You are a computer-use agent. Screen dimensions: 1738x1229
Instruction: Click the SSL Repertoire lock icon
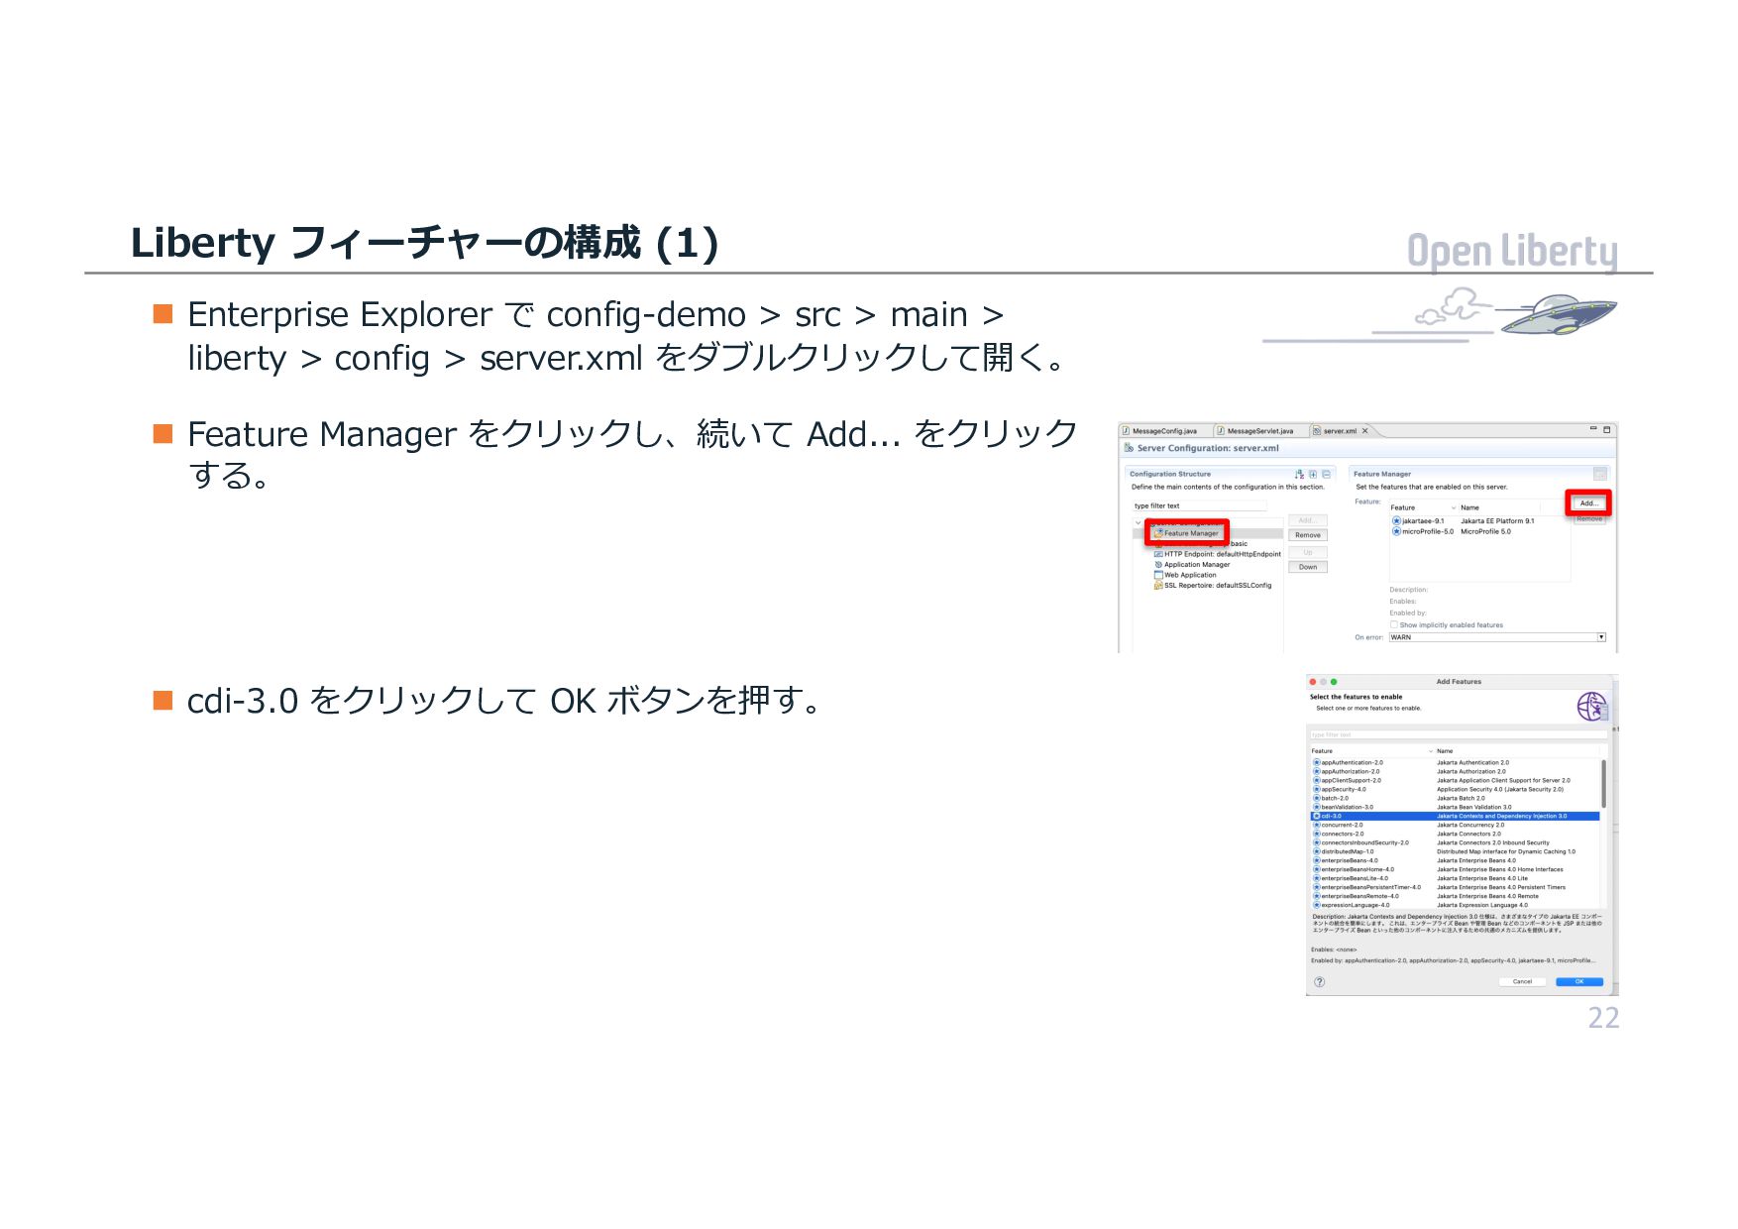tap(1158, 585)
